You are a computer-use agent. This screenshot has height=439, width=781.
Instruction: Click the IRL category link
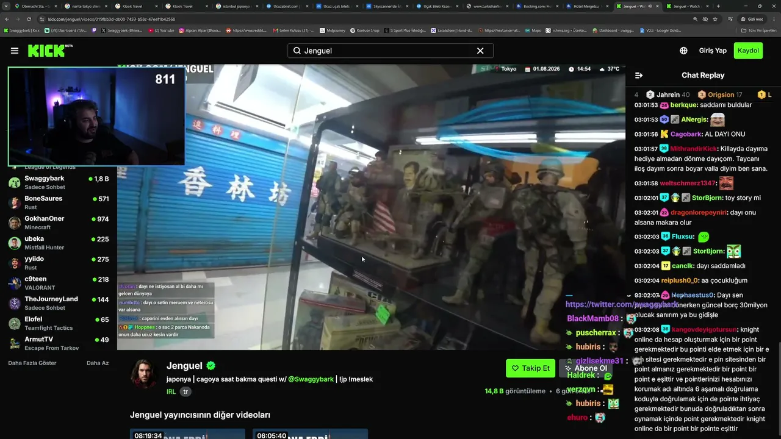(171, 391)
